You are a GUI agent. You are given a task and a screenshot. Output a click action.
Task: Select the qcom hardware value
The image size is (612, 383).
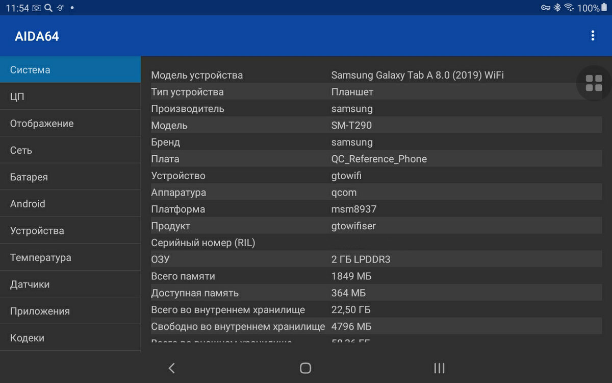pyautogui.click(x=344, y=193)
